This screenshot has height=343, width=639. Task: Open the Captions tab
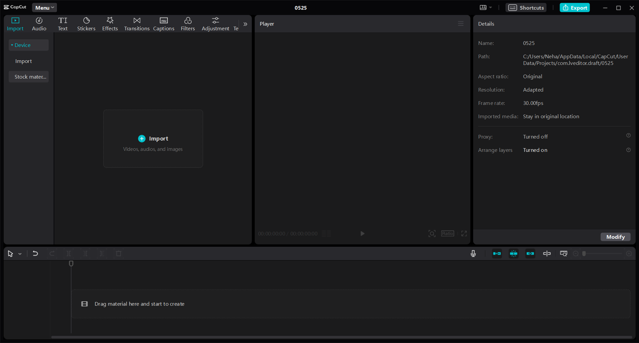click(x=164, y=24)
